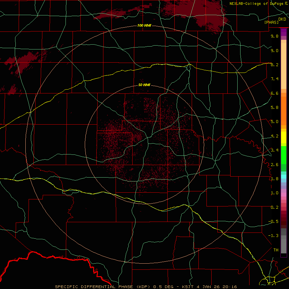
Task: Click the 3.4 color scale value
Action: (275, 150)
